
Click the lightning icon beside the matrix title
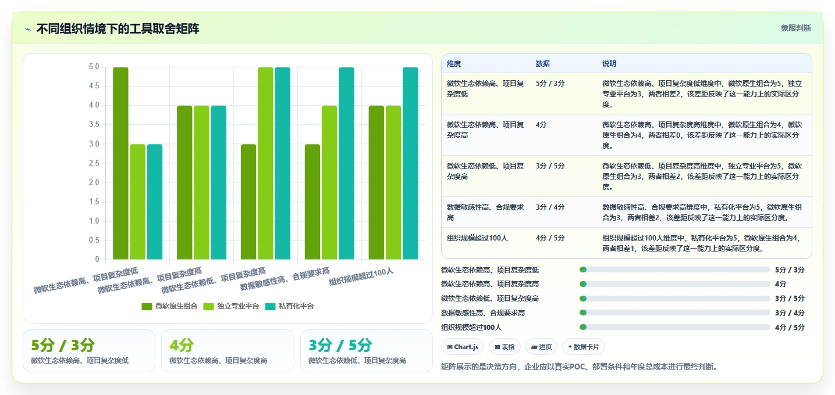(x=28, y=29)
